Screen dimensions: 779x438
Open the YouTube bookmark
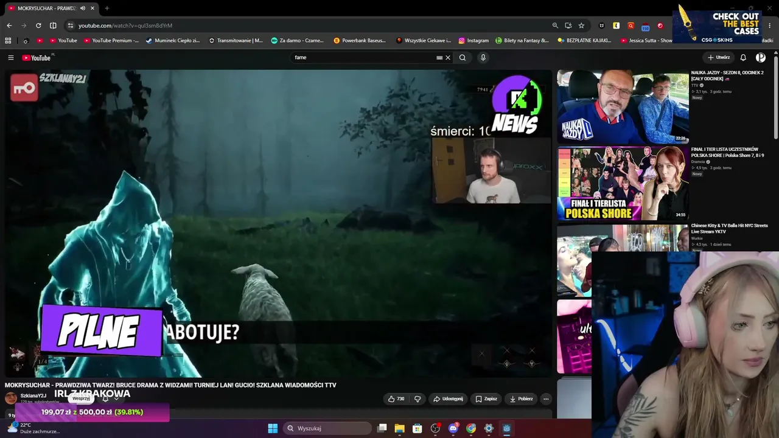click(63, 41)
